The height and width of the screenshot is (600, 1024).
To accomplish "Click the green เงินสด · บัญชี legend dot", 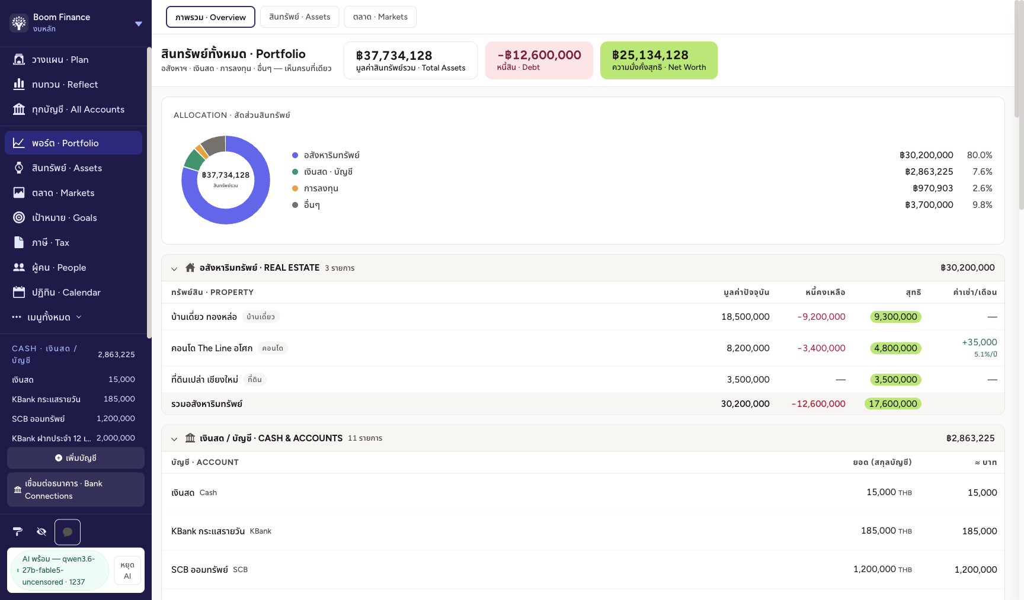I will click(x=295, y=172).
